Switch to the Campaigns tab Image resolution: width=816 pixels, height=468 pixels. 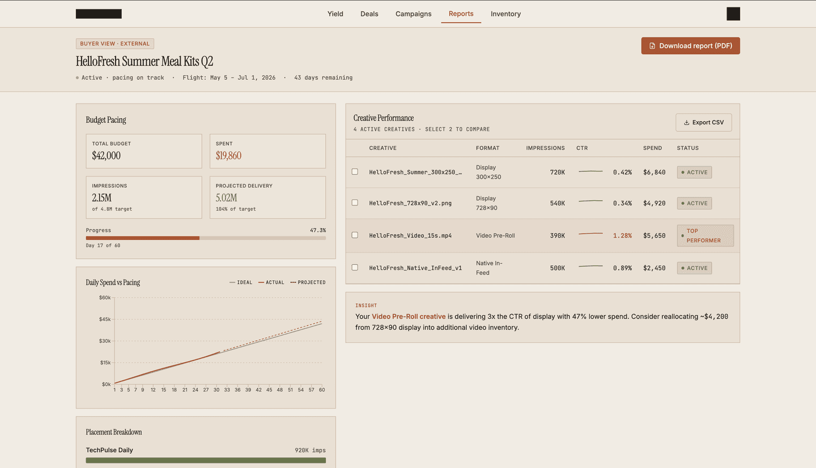(x=413, y=14)
